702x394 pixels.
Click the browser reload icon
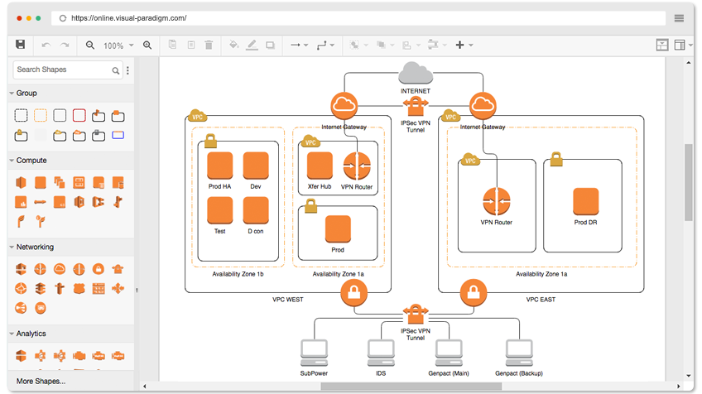pos(63,18)
